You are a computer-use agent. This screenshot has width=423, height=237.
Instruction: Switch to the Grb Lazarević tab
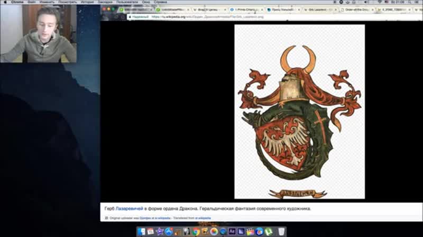tap(320, 9)
